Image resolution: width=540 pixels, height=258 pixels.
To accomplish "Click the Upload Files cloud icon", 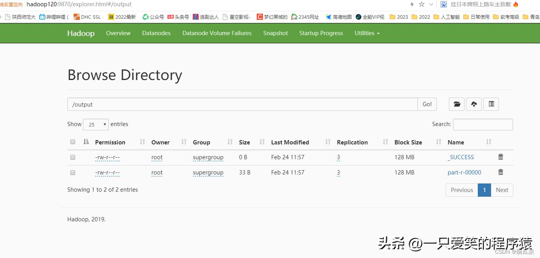I will 473,104.
